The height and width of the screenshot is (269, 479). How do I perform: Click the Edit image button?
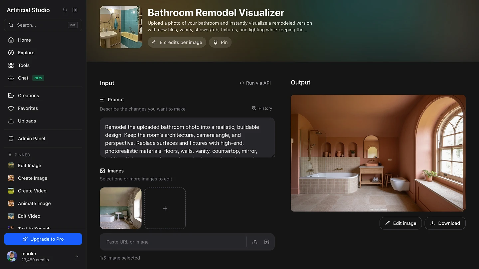tap(400, 223)
